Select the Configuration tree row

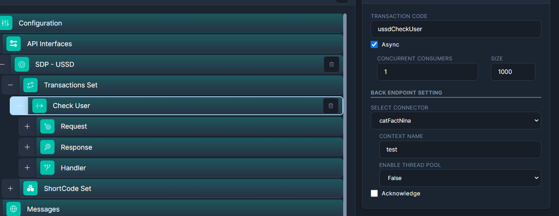click(171, 23)
